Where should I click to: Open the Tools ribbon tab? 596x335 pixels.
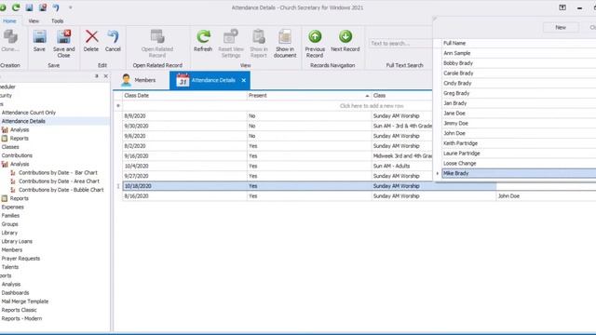(x=57, y=21)
